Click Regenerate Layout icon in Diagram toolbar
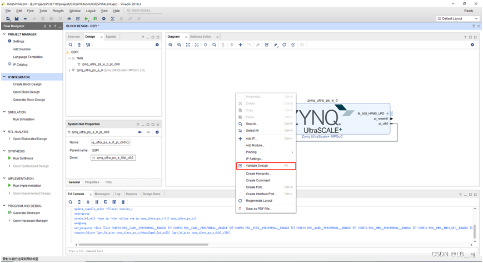This screenshot has height=263, width=483. [x=285, y=44]
